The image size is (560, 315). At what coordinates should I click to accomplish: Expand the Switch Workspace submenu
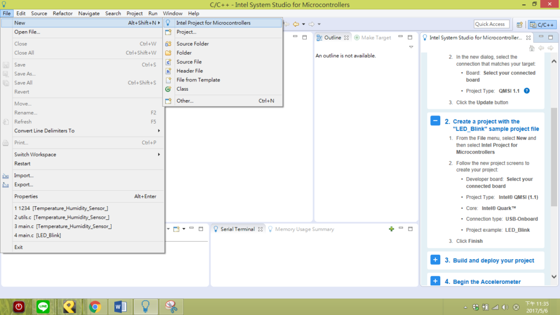tap(82, 155)
